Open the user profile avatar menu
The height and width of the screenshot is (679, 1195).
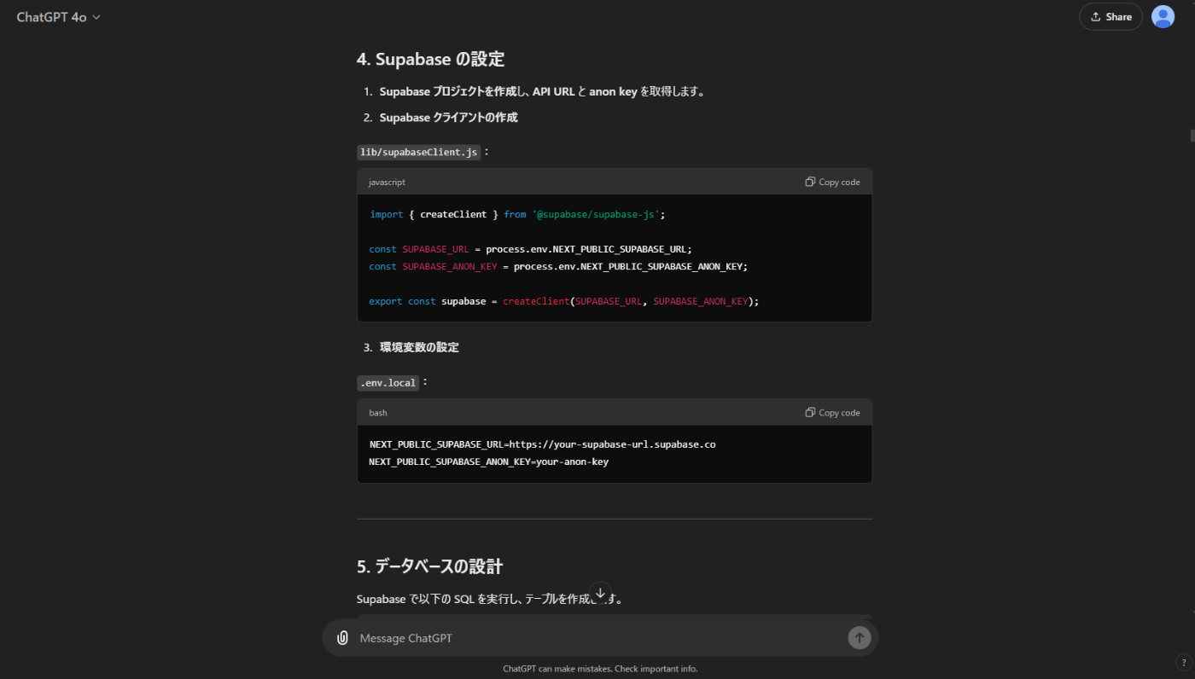pyautogui.click(x=1163, y=17)
